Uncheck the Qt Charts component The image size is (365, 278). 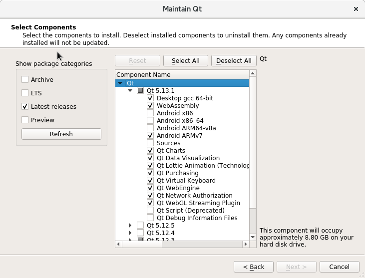(x=150, y=150)
